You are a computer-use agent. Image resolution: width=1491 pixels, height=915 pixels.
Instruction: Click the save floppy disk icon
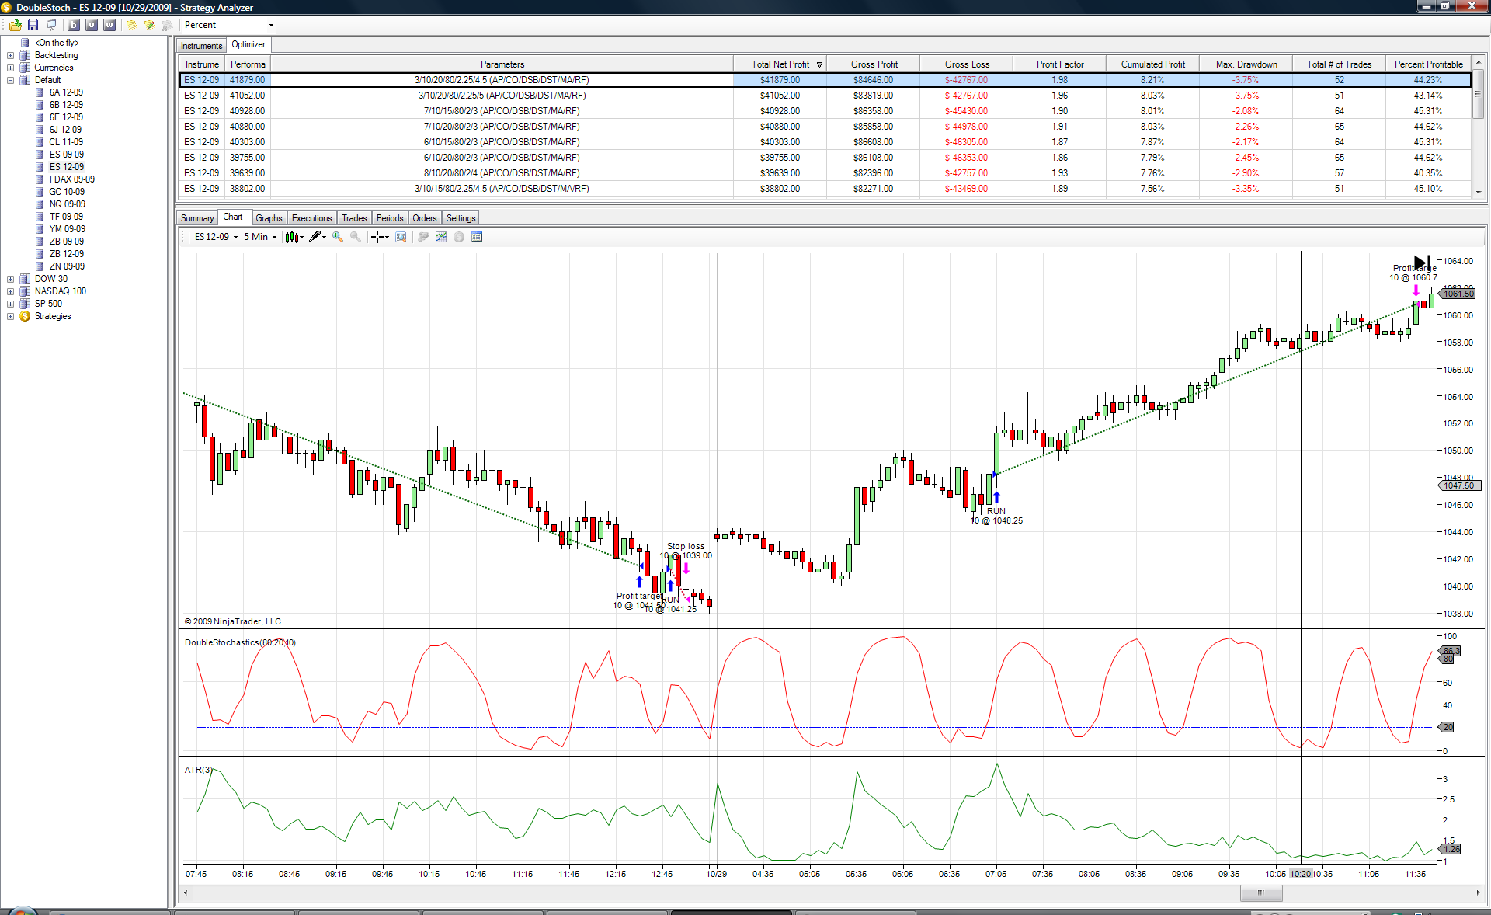click(33, 25)
